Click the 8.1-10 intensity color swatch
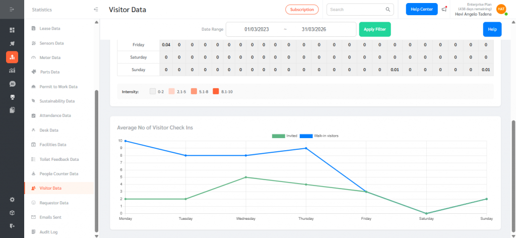 coord(216,92)
